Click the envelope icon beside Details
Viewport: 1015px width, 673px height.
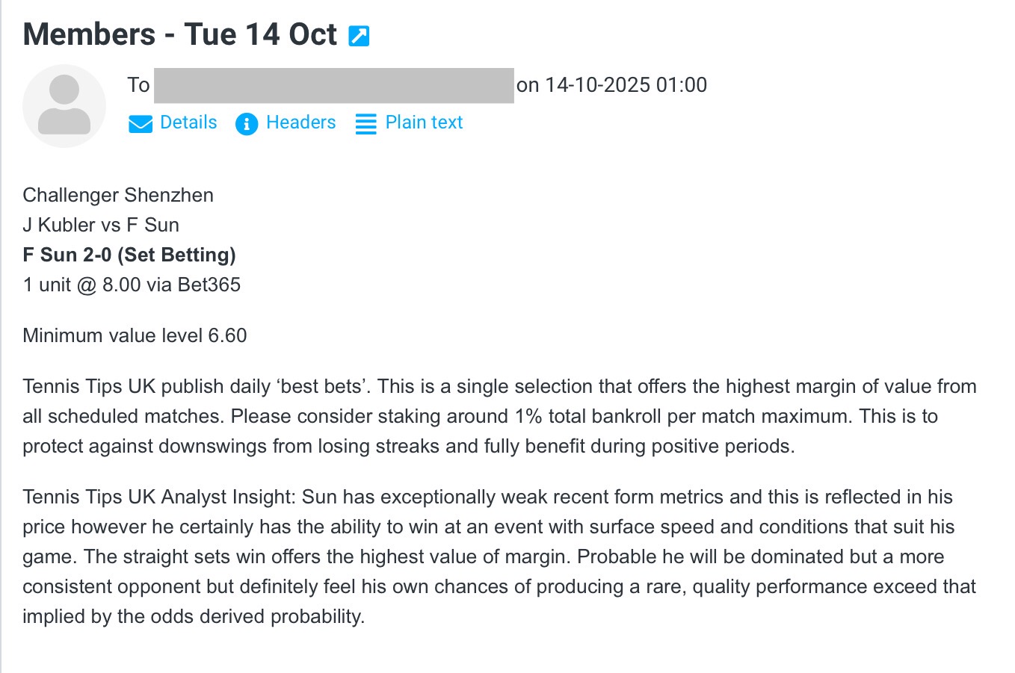[x=141, y=123]
